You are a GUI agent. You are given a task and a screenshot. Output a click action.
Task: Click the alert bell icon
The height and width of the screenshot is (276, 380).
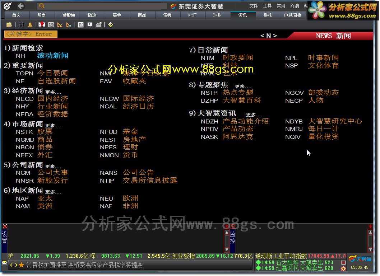[30, 25]
